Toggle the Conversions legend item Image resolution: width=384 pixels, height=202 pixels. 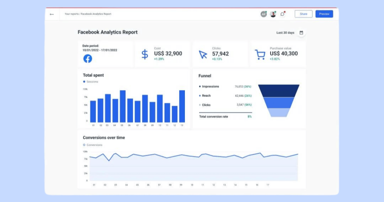pyautogui.click(x=93, y=145)
